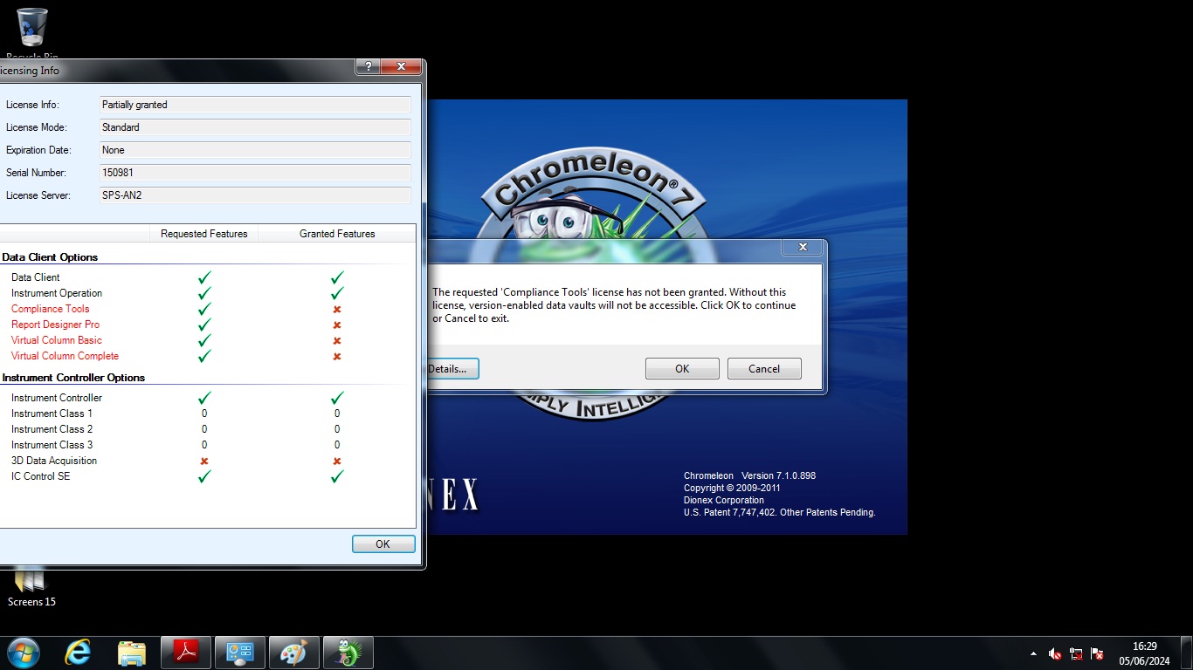Open the Action Center flag icon

pos(1097,653)
